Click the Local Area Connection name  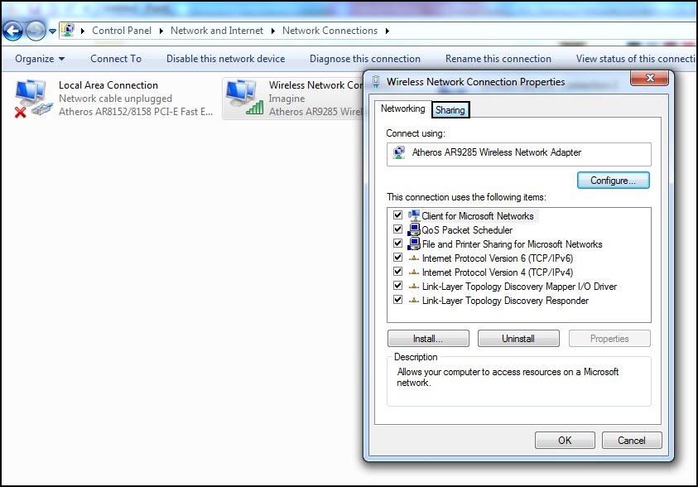click(108, 85)
